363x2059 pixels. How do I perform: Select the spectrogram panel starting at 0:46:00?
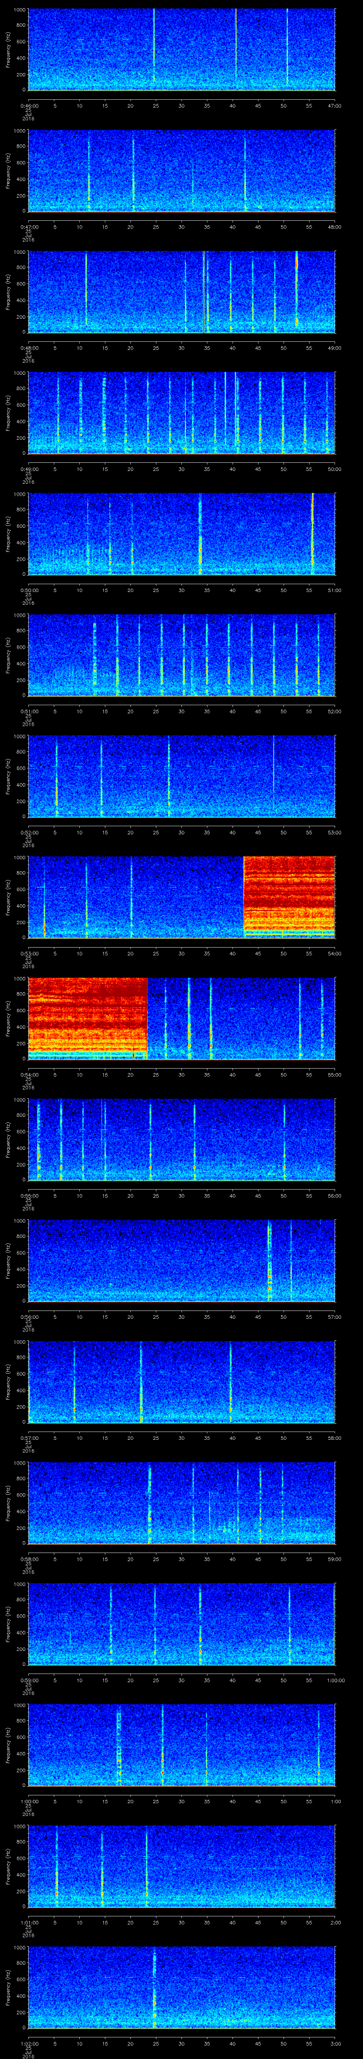(181, 50)
